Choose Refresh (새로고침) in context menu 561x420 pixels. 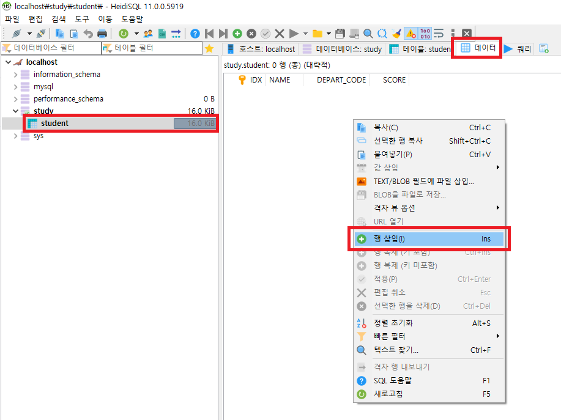click(429, 394)
